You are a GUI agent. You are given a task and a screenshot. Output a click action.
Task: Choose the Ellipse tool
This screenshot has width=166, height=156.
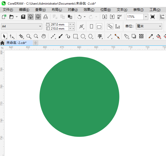click(x=83, y=36)
